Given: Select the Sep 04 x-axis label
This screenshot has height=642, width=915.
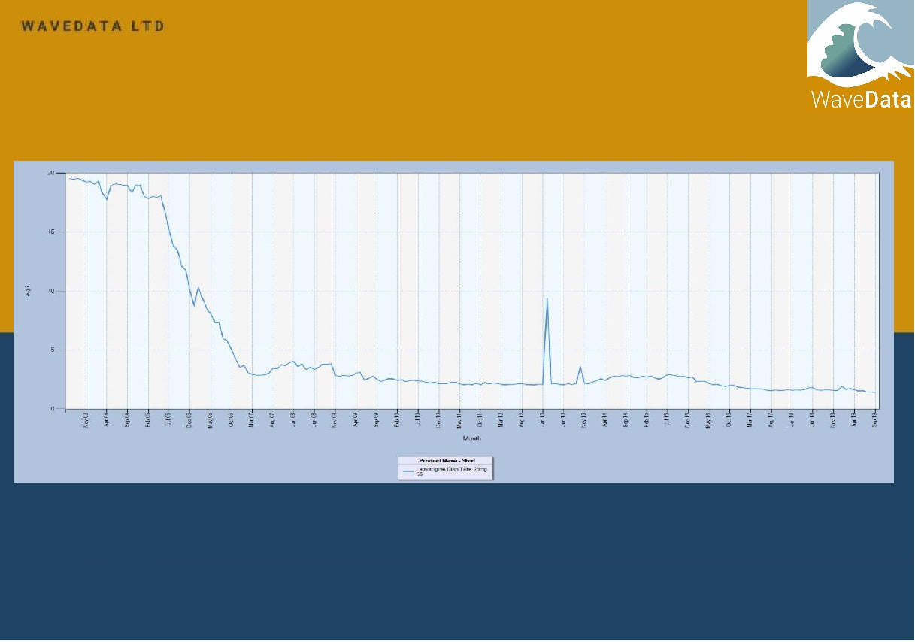Looking at the screenshot, I should click(128, 419).
